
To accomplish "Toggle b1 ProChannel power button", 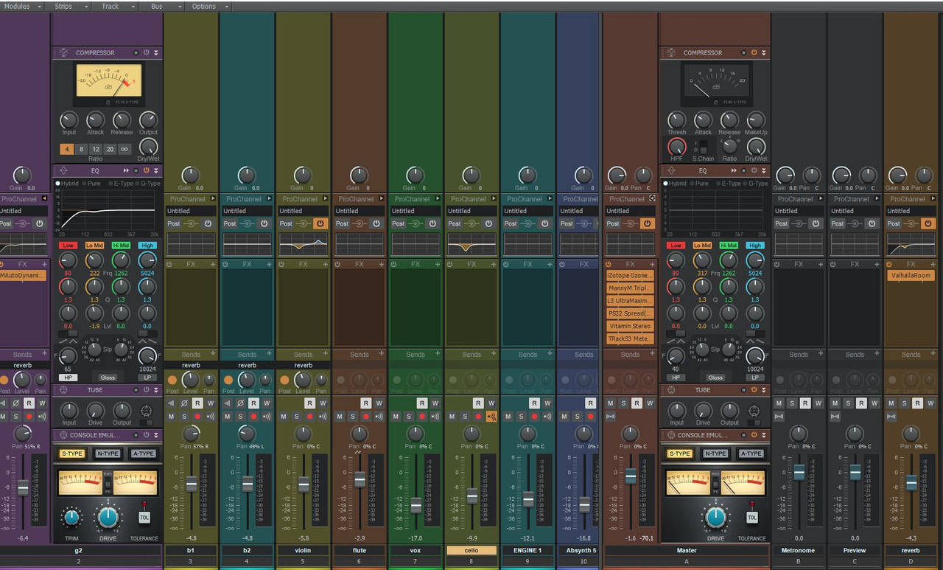I will (208, 223).
